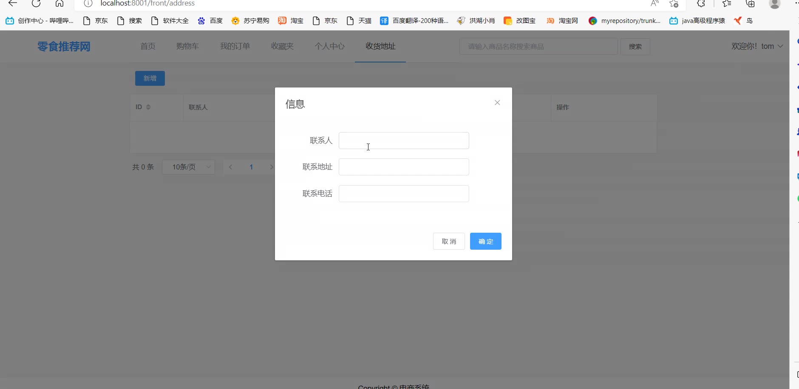Viewport: 799px width, 389px height.
Task: Cancel the dialog with 取消 button
Action: (449, 241)
